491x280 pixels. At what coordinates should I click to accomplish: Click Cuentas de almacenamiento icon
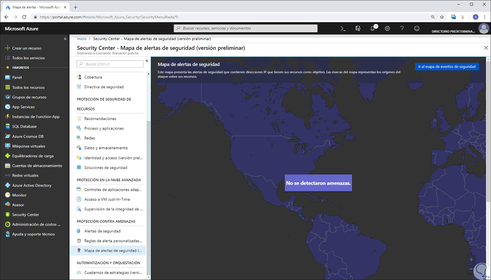point(8,166)
